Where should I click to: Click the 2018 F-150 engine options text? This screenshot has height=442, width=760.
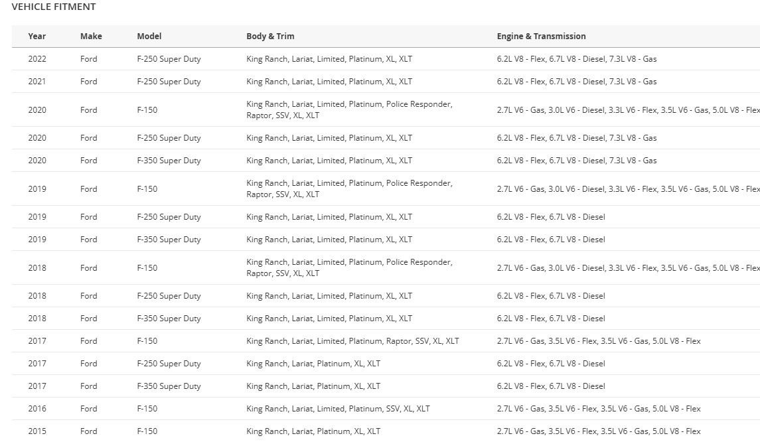pyautogui.click(x=628, y=268)
